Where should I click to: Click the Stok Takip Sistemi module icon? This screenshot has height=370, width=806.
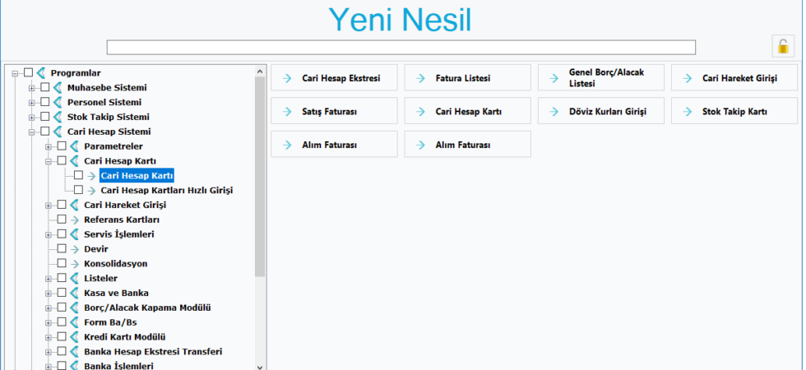(x=58, y=117)
